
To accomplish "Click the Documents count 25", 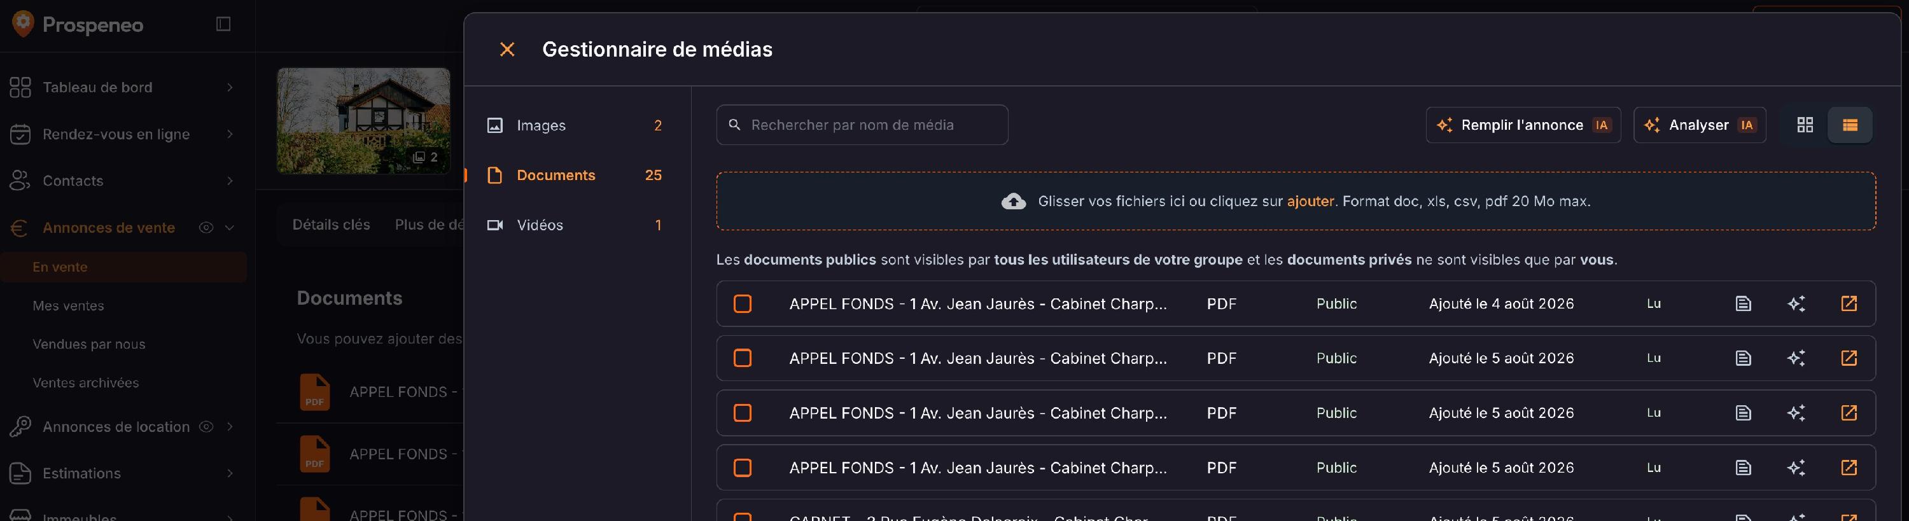I will coord(653,176).
